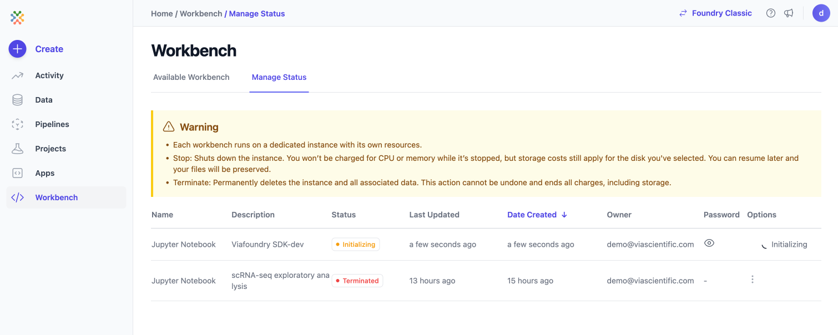Open the Projects section

(17, 148)
